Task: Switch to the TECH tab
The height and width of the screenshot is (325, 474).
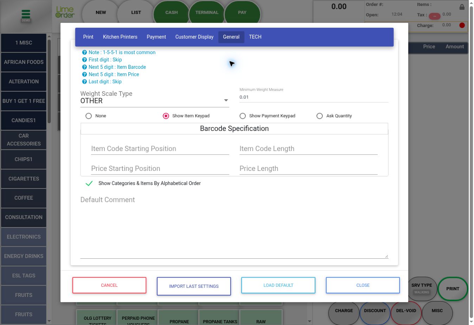Action: 255,37
